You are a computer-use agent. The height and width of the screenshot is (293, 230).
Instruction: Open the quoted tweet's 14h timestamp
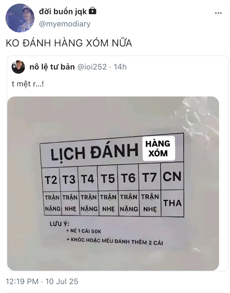120,67
